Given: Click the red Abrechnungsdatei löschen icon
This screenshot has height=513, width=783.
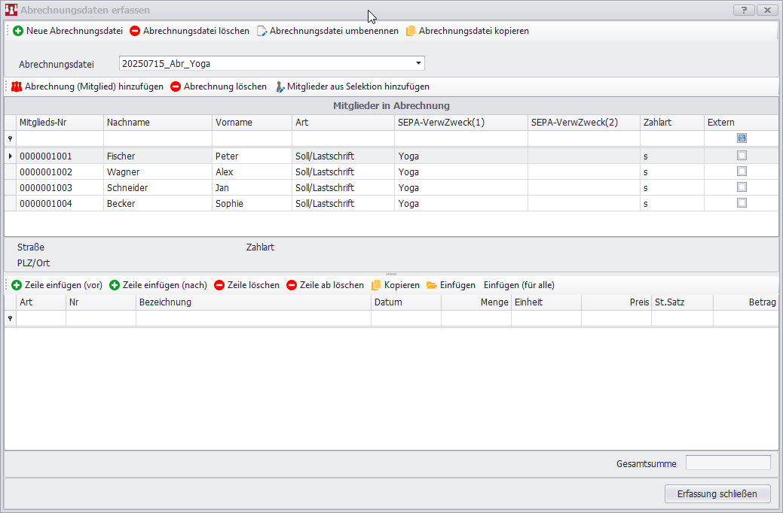Looking at the screenshot, I should pyautogui.click(x=135, y=31).
